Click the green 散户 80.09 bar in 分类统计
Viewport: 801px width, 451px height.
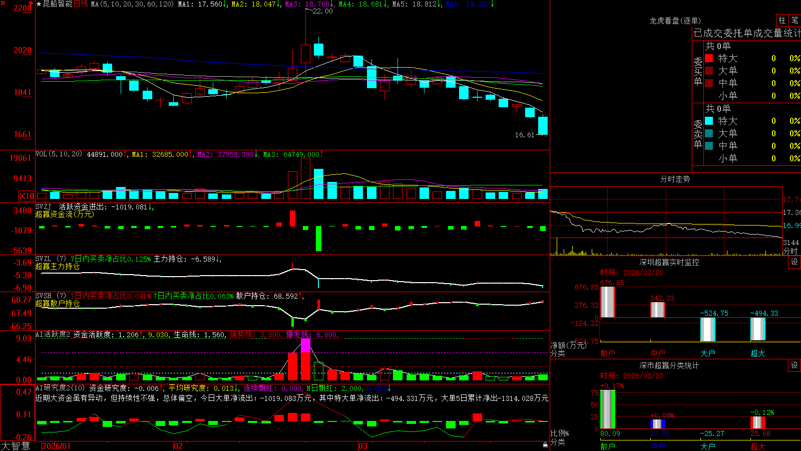(608, 409)
